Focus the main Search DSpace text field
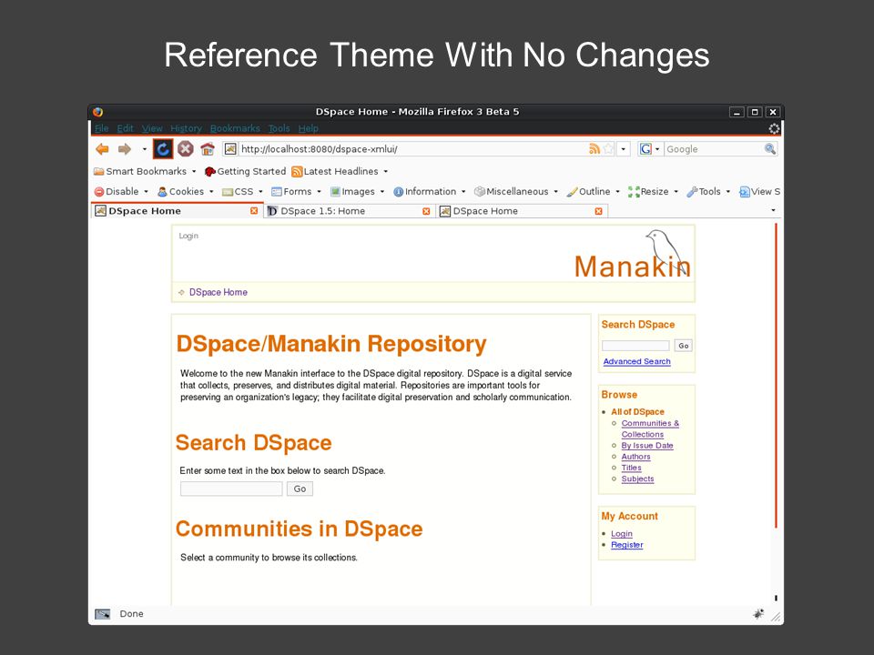Screen dimensions: 874x655 (231, 489)
